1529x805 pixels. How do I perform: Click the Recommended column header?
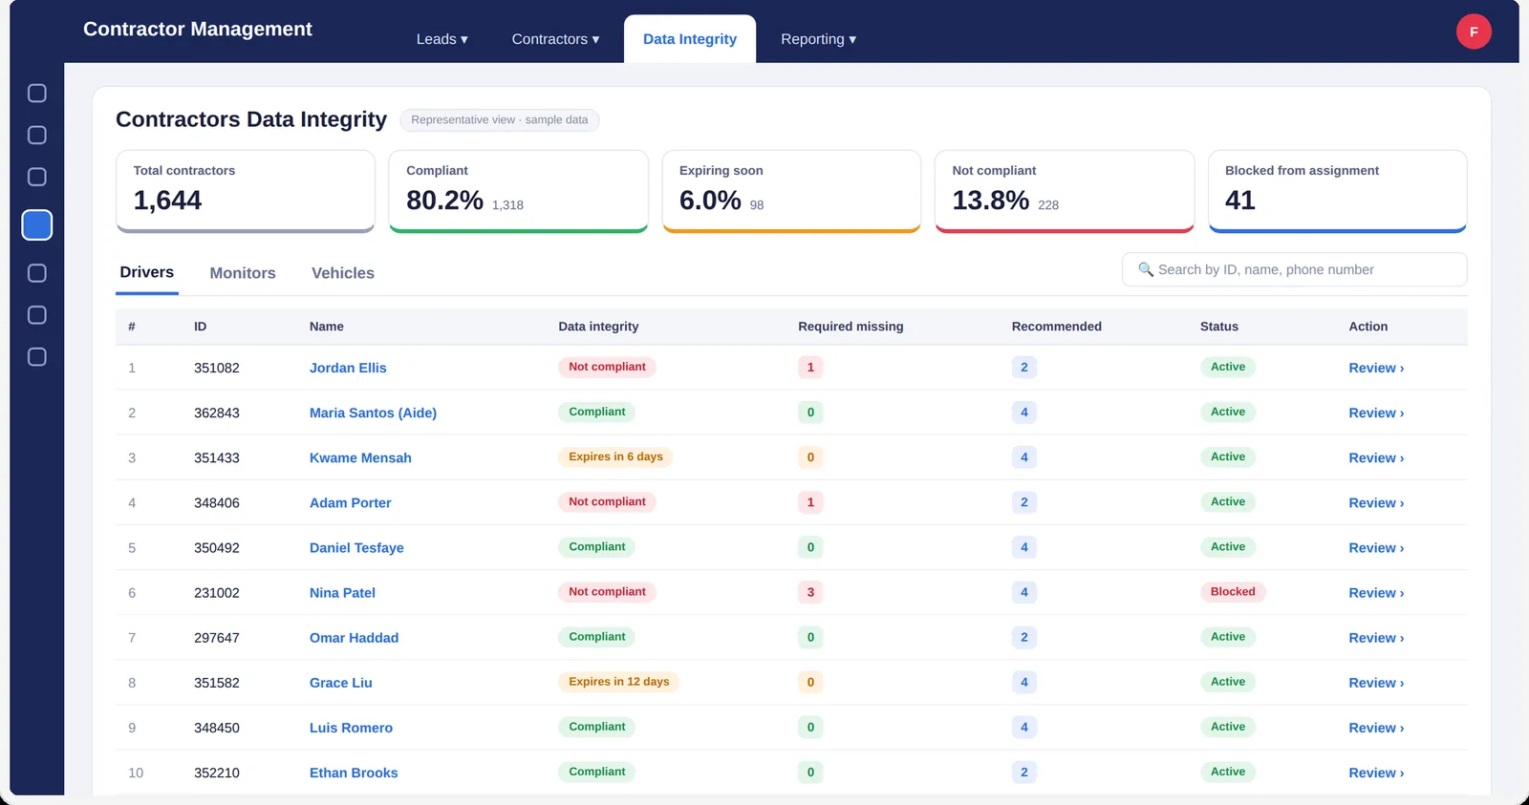1056,327
